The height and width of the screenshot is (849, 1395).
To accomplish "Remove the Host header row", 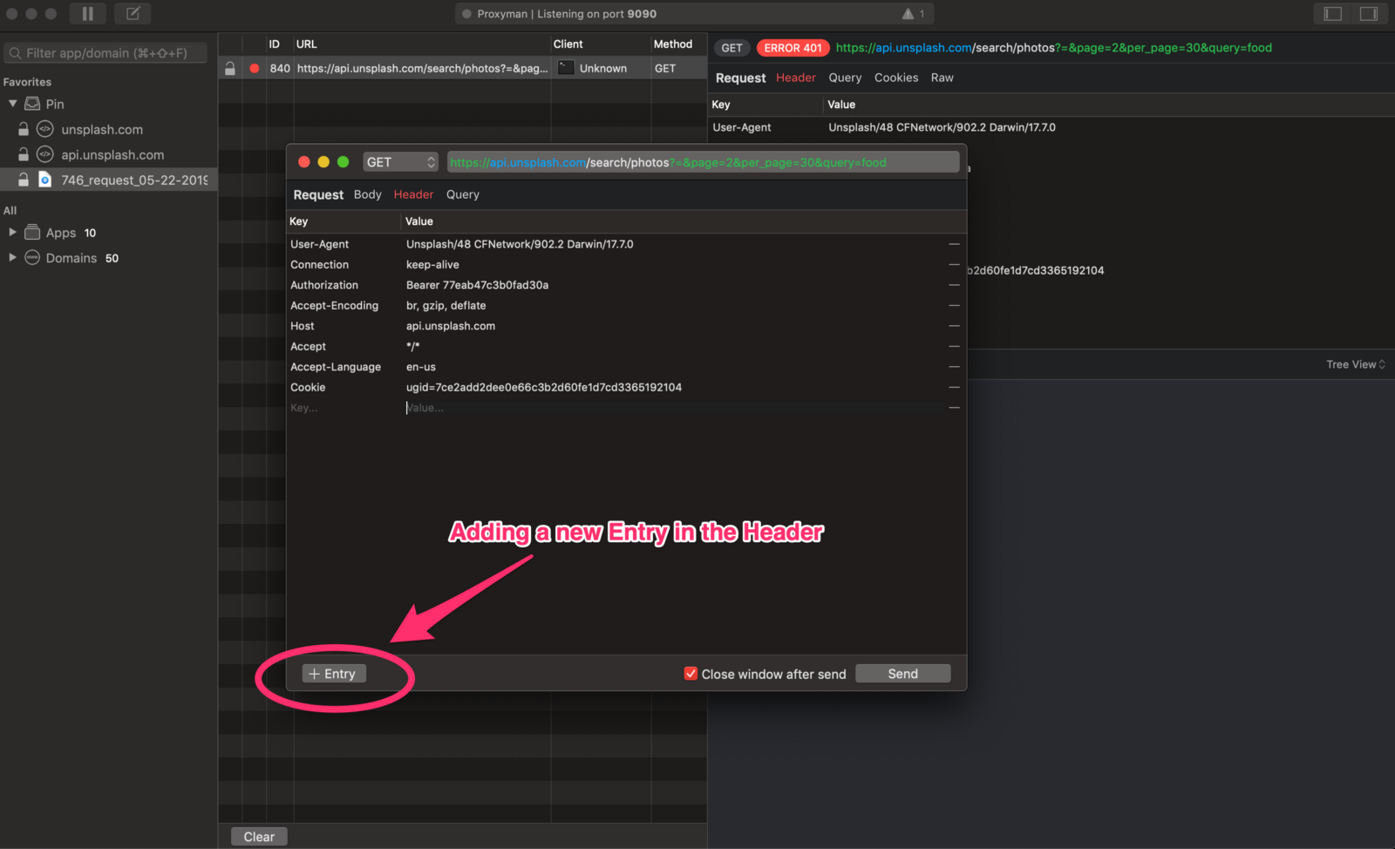I will click(x=954, y=326).
